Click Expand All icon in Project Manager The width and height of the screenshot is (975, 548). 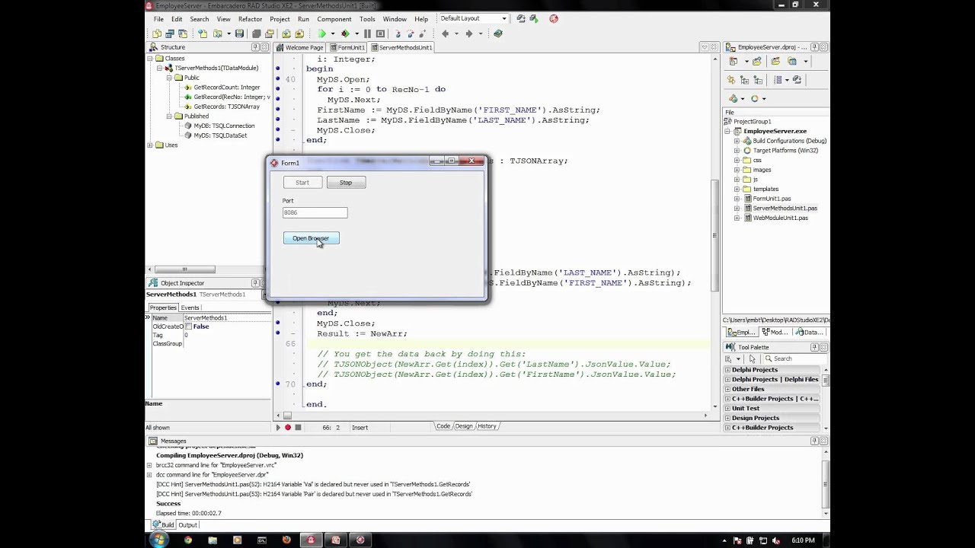point(745,80)
